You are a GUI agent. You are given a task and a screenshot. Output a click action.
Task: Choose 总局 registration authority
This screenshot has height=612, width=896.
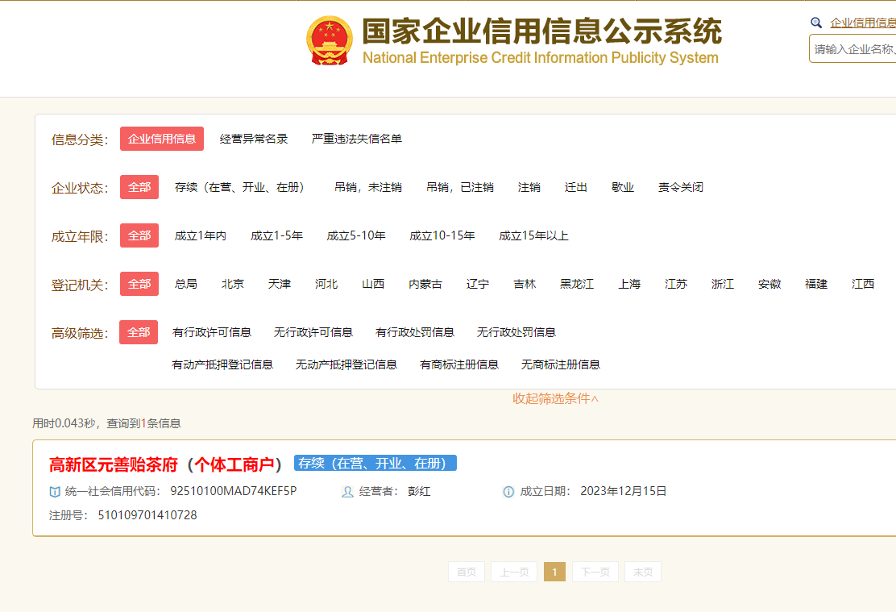(x=185, y=284)
